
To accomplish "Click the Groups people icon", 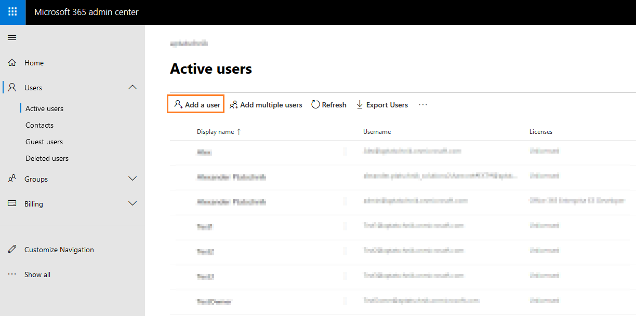I will [x=12, y=179].
